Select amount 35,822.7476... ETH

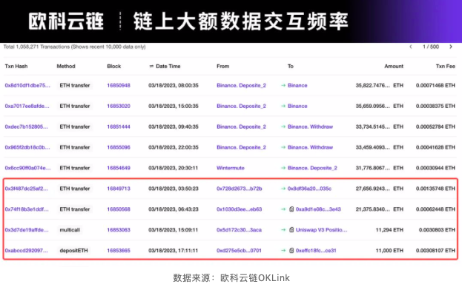point(380,86)
